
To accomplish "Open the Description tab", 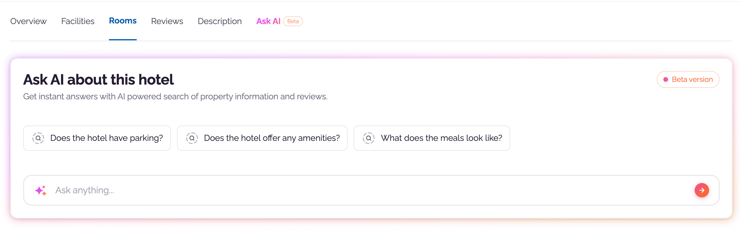I will [x=219, y=21].
